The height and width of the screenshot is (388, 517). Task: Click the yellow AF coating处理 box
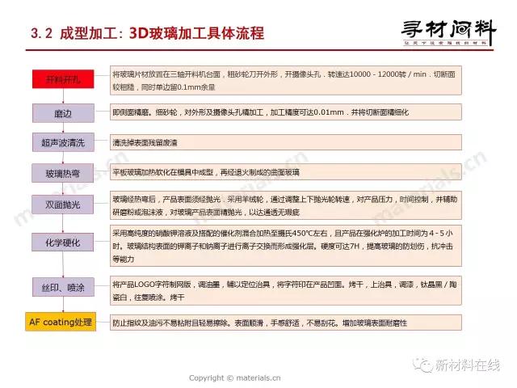pyautogui.click(x=61, y=322)
